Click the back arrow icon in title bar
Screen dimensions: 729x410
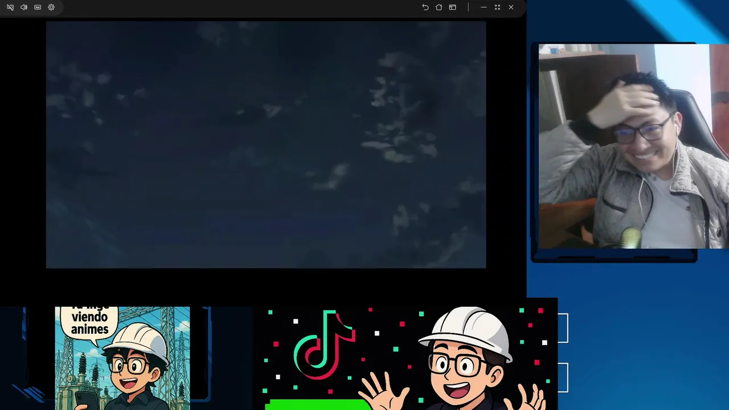[x=425, y=7]
